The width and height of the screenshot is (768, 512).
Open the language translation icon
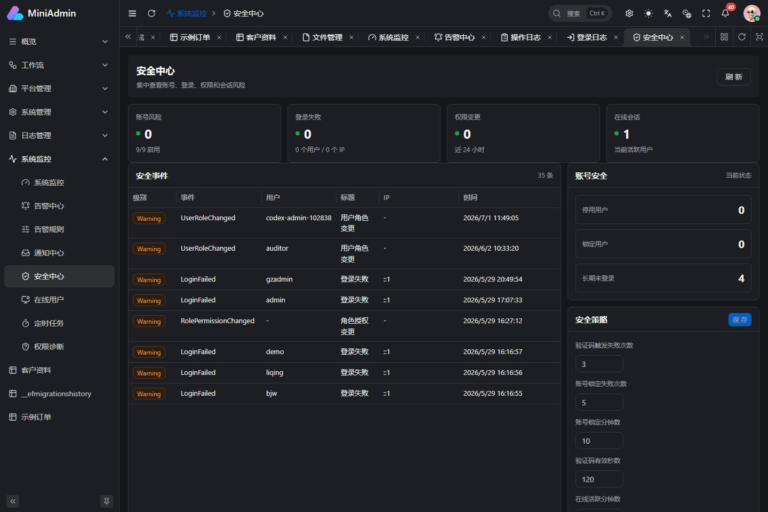[668, 13]
